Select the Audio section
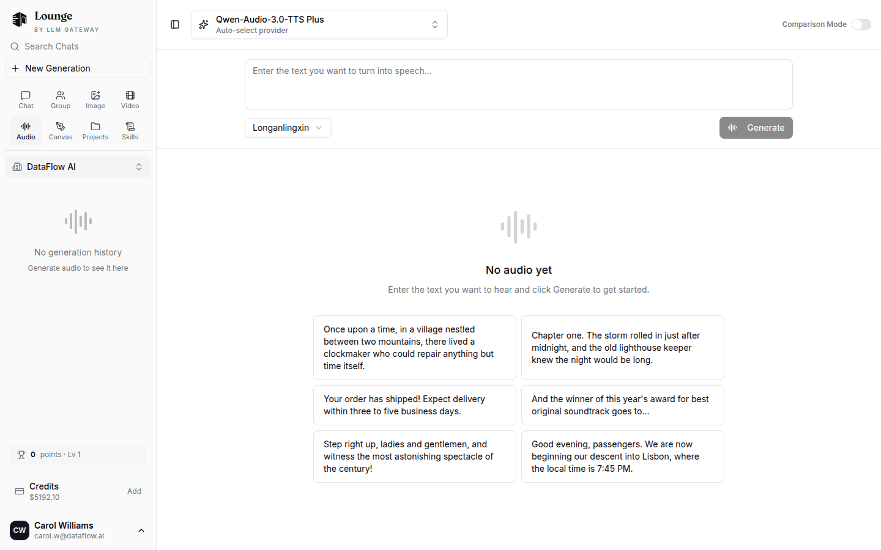The image size is (881, 550). (x=26, y=131)
